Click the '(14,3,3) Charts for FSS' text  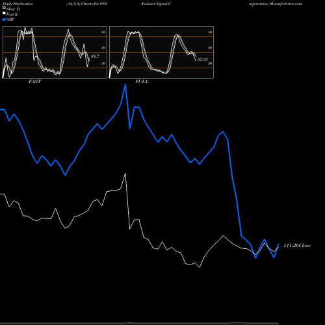[x=86, y=4]
